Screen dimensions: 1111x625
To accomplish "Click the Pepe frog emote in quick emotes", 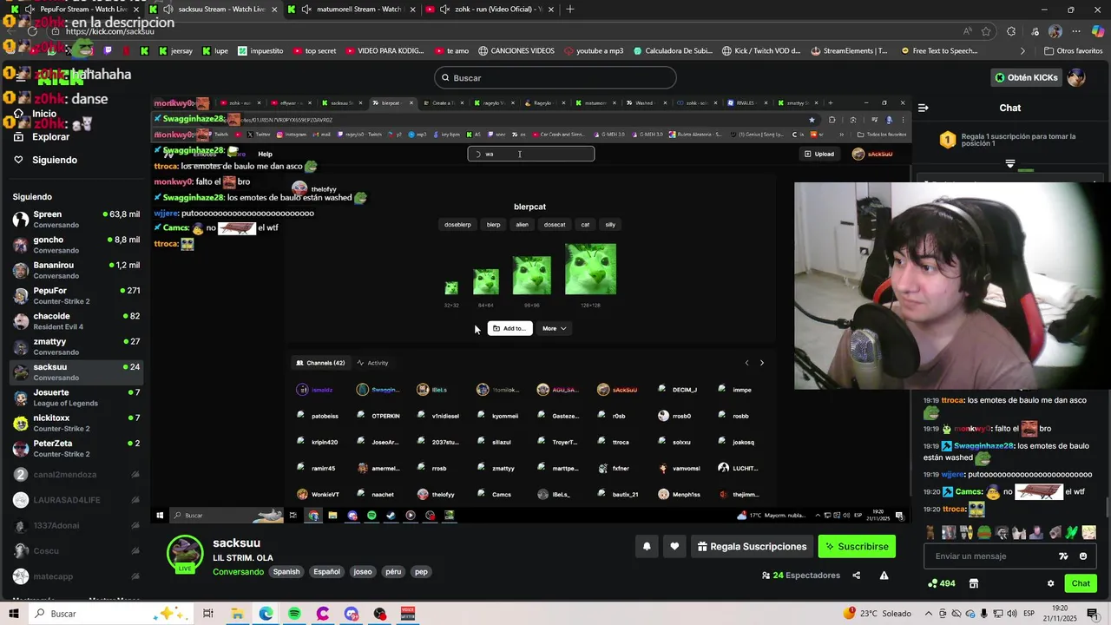I will pos(984,532).
